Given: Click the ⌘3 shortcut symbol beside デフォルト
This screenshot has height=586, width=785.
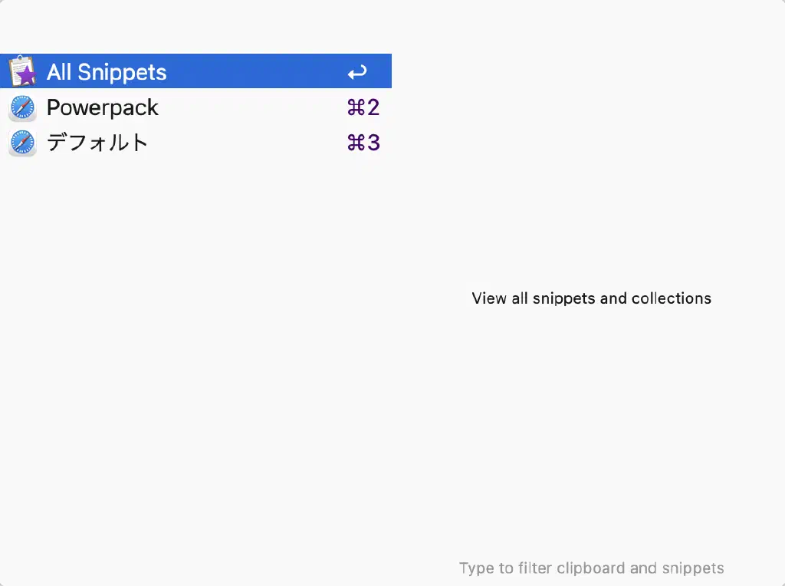Looking at the screenshot, I should pyautogui.click(x=363, y=143).
